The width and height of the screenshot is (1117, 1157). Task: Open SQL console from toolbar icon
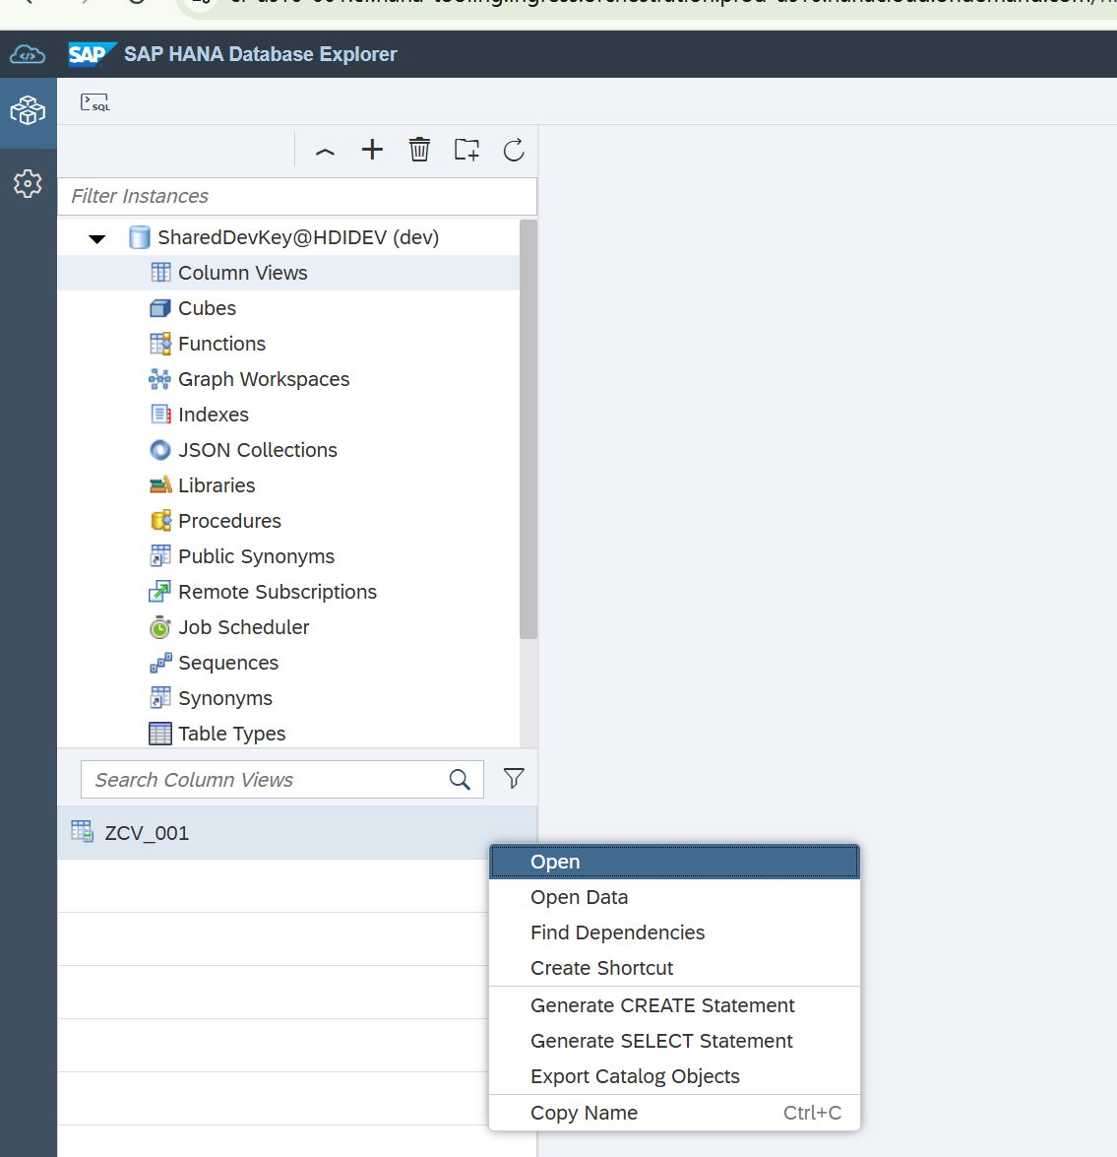pos(95,102)
